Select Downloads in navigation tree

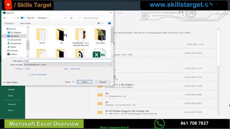coord(14,43)
